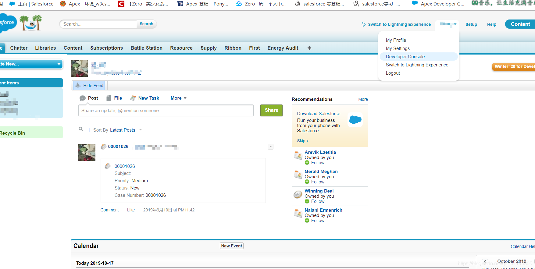Click More link in Recommendations header
Screen dimensions: 535x269
pos(363,99)
